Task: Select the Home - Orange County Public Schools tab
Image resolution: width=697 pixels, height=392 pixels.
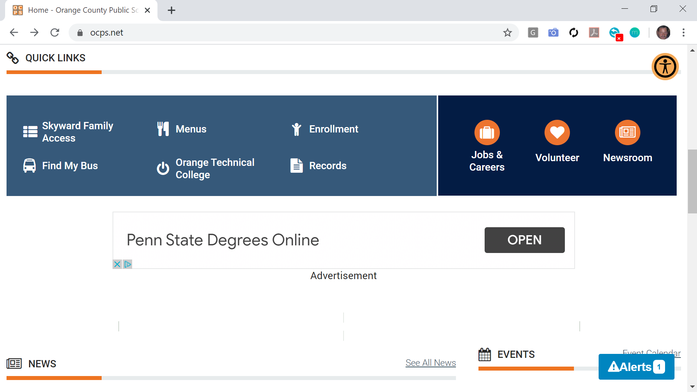Action: coord(81,10)
